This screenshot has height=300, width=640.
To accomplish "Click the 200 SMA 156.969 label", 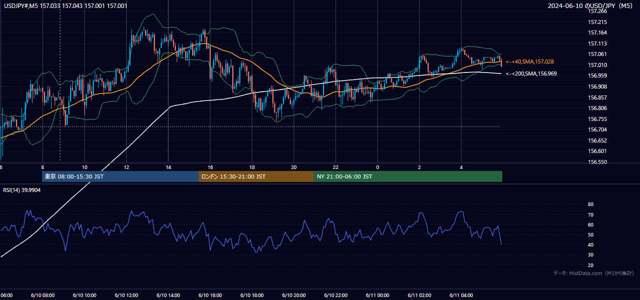I will click(531, 73).
